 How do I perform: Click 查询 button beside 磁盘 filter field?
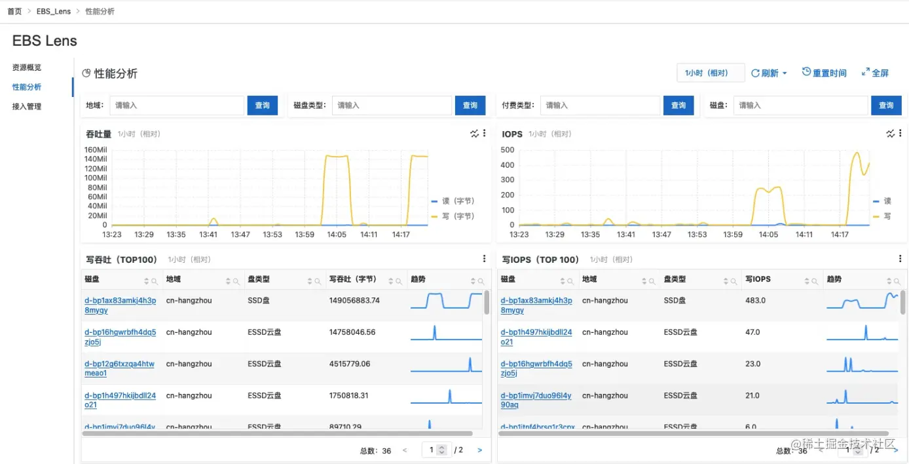[x=886, y=105]
